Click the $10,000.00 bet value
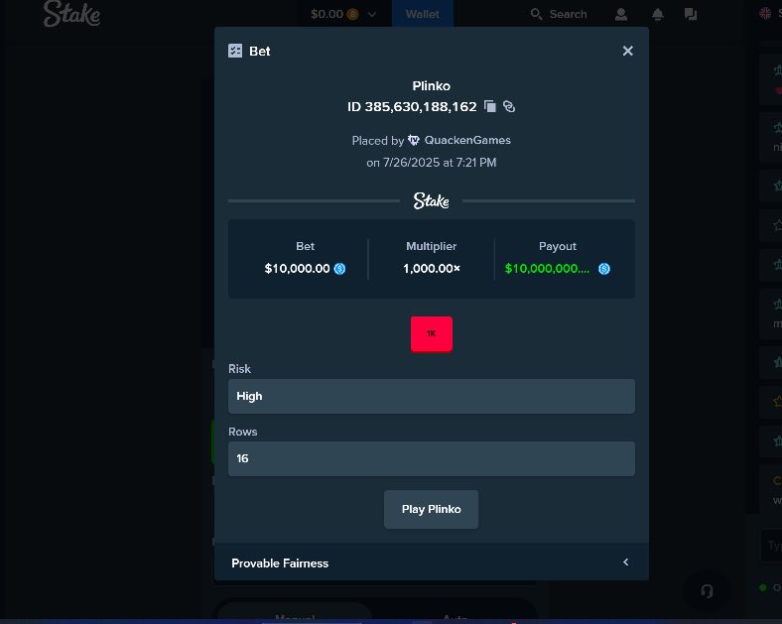The image size is (782, 624). click(298, 269)
